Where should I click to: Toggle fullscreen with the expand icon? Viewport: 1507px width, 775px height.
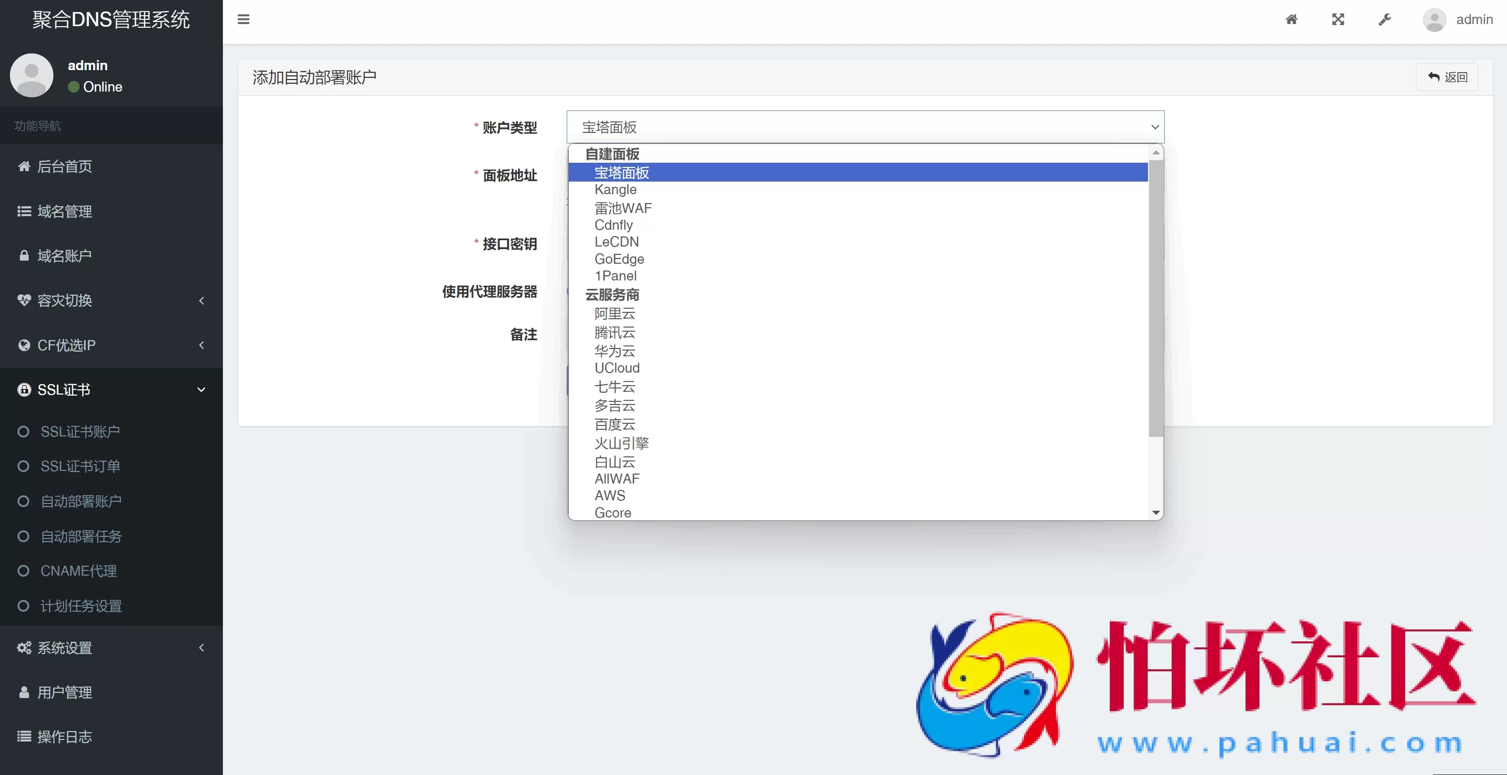coord(1339,19)
